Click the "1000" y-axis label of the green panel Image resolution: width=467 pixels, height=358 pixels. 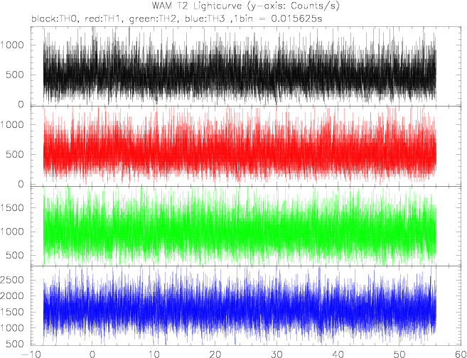click(14, 232)
